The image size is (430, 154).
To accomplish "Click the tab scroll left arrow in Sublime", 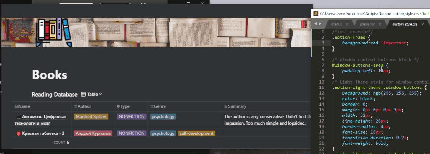I will pos(316,24).
